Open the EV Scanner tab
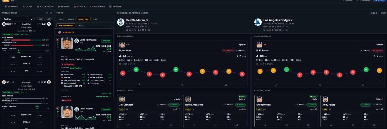Image resolution: width=387 pixels, height=129 pixels. click(97, 6)
